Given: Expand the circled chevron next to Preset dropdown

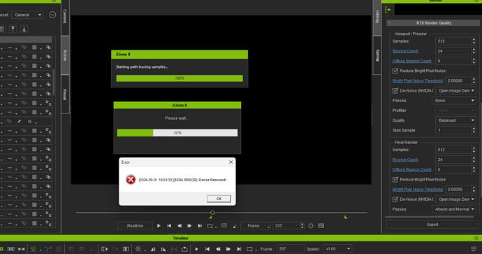Looking at the screenshot, I should click(52, 15).
